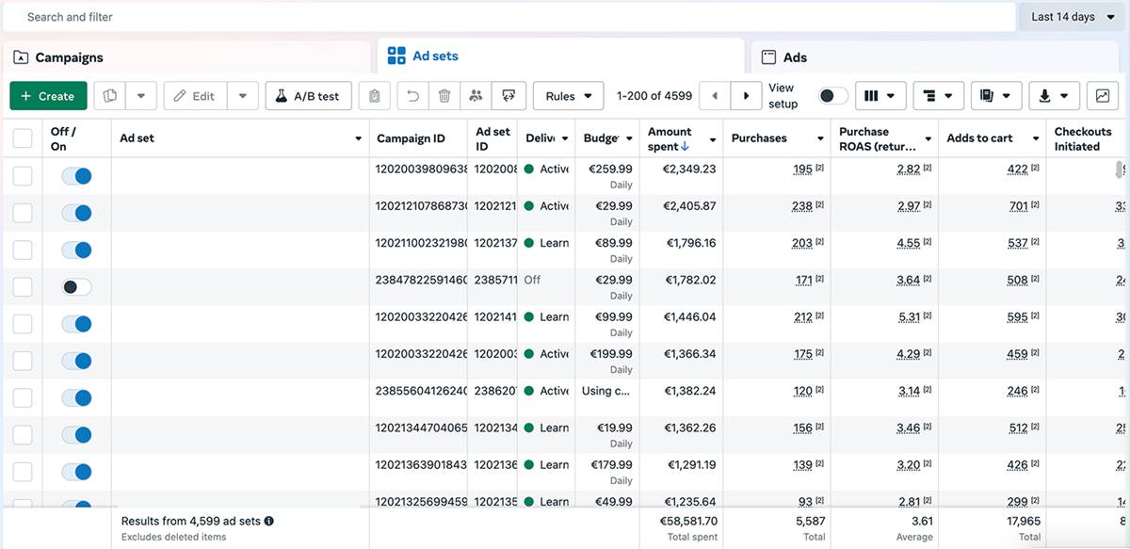Click the green Create button

[x=48, y=96]
